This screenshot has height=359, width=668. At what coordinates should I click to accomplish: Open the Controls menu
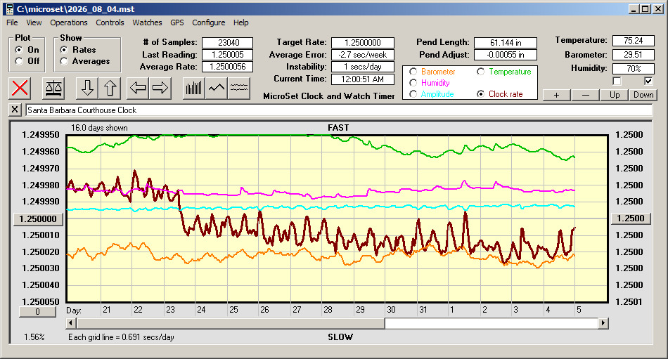pos(110,22)
